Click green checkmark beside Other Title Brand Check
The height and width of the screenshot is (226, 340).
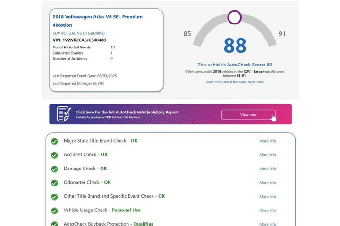click(54, 197)
